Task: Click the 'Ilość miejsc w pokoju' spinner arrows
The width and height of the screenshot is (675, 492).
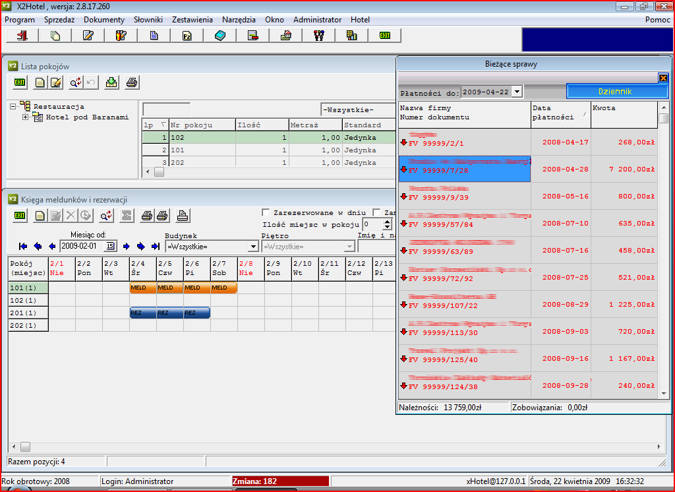Action: [388, 224]
